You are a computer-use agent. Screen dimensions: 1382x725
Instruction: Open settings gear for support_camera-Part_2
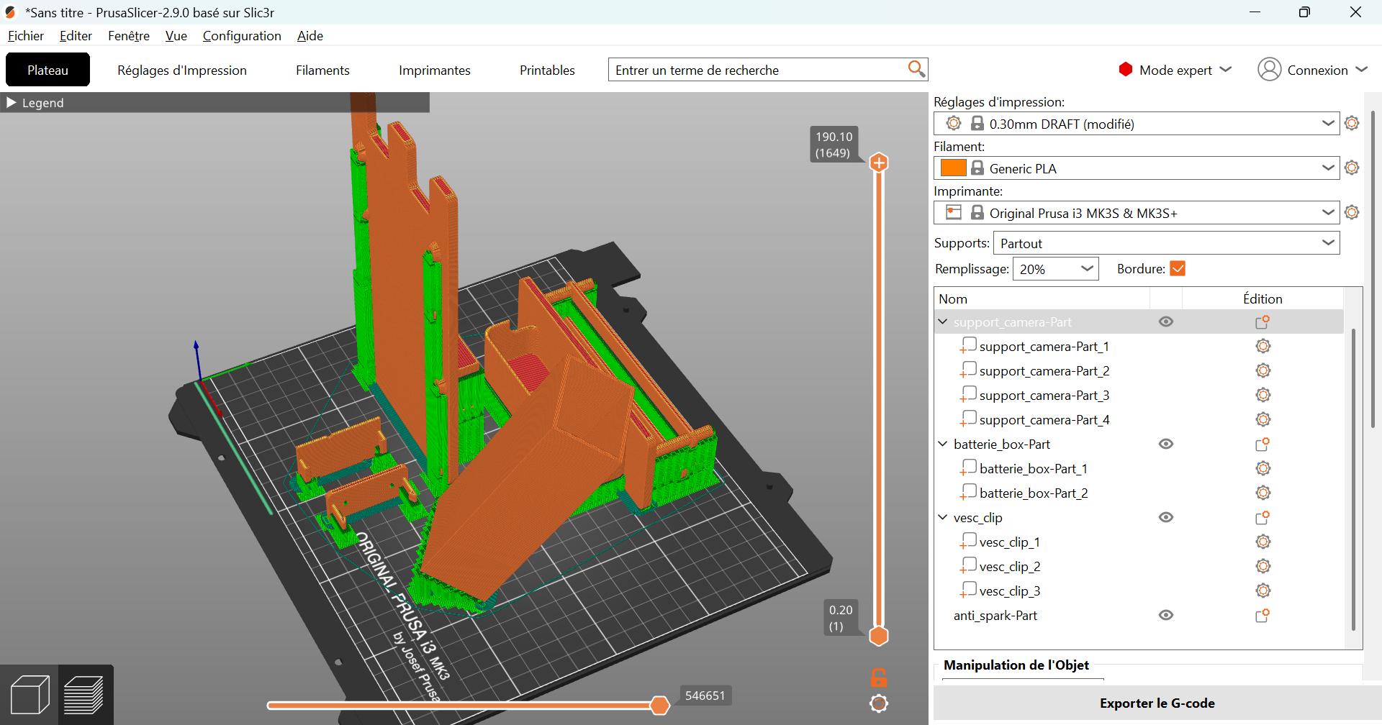(1263, 371)
